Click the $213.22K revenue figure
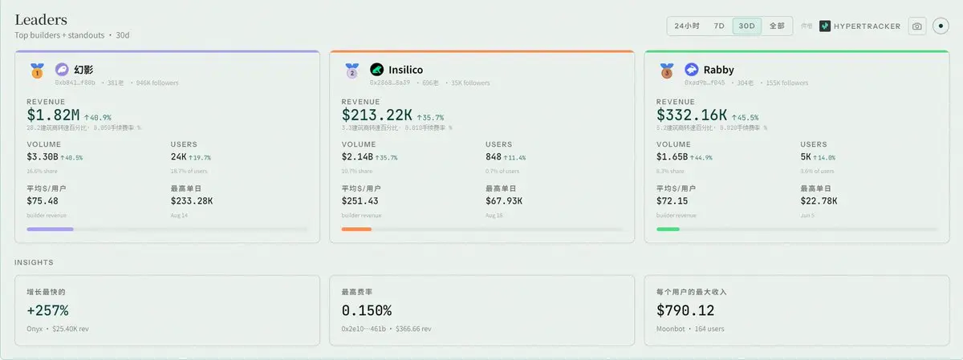The width and height of the screenshot is (963, 360). pos(377,115)
